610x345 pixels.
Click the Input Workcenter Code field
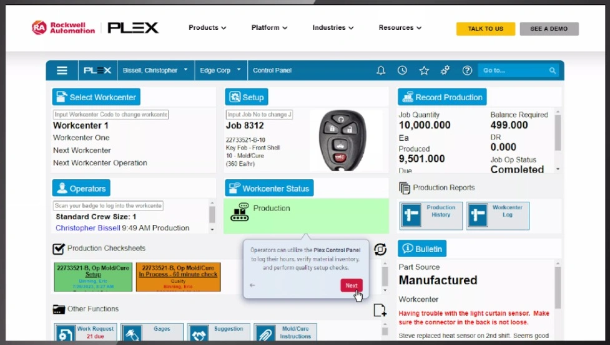point(111,115)
